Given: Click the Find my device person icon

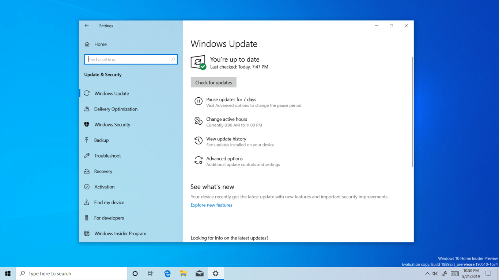Looking at the screenshot, I should (87, 202).
